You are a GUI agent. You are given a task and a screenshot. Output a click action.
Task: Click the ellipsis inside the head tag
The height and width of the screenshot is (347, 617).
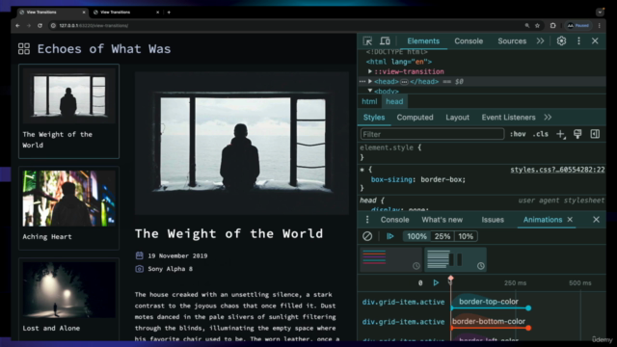(x=404, y=82)
